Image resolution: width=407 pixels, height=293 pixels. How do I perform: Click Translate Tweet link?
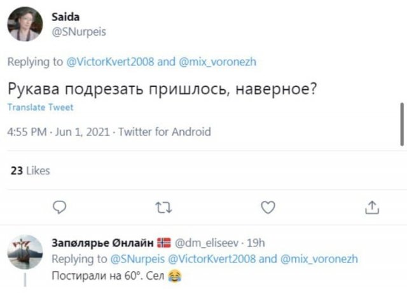[40, 108]
